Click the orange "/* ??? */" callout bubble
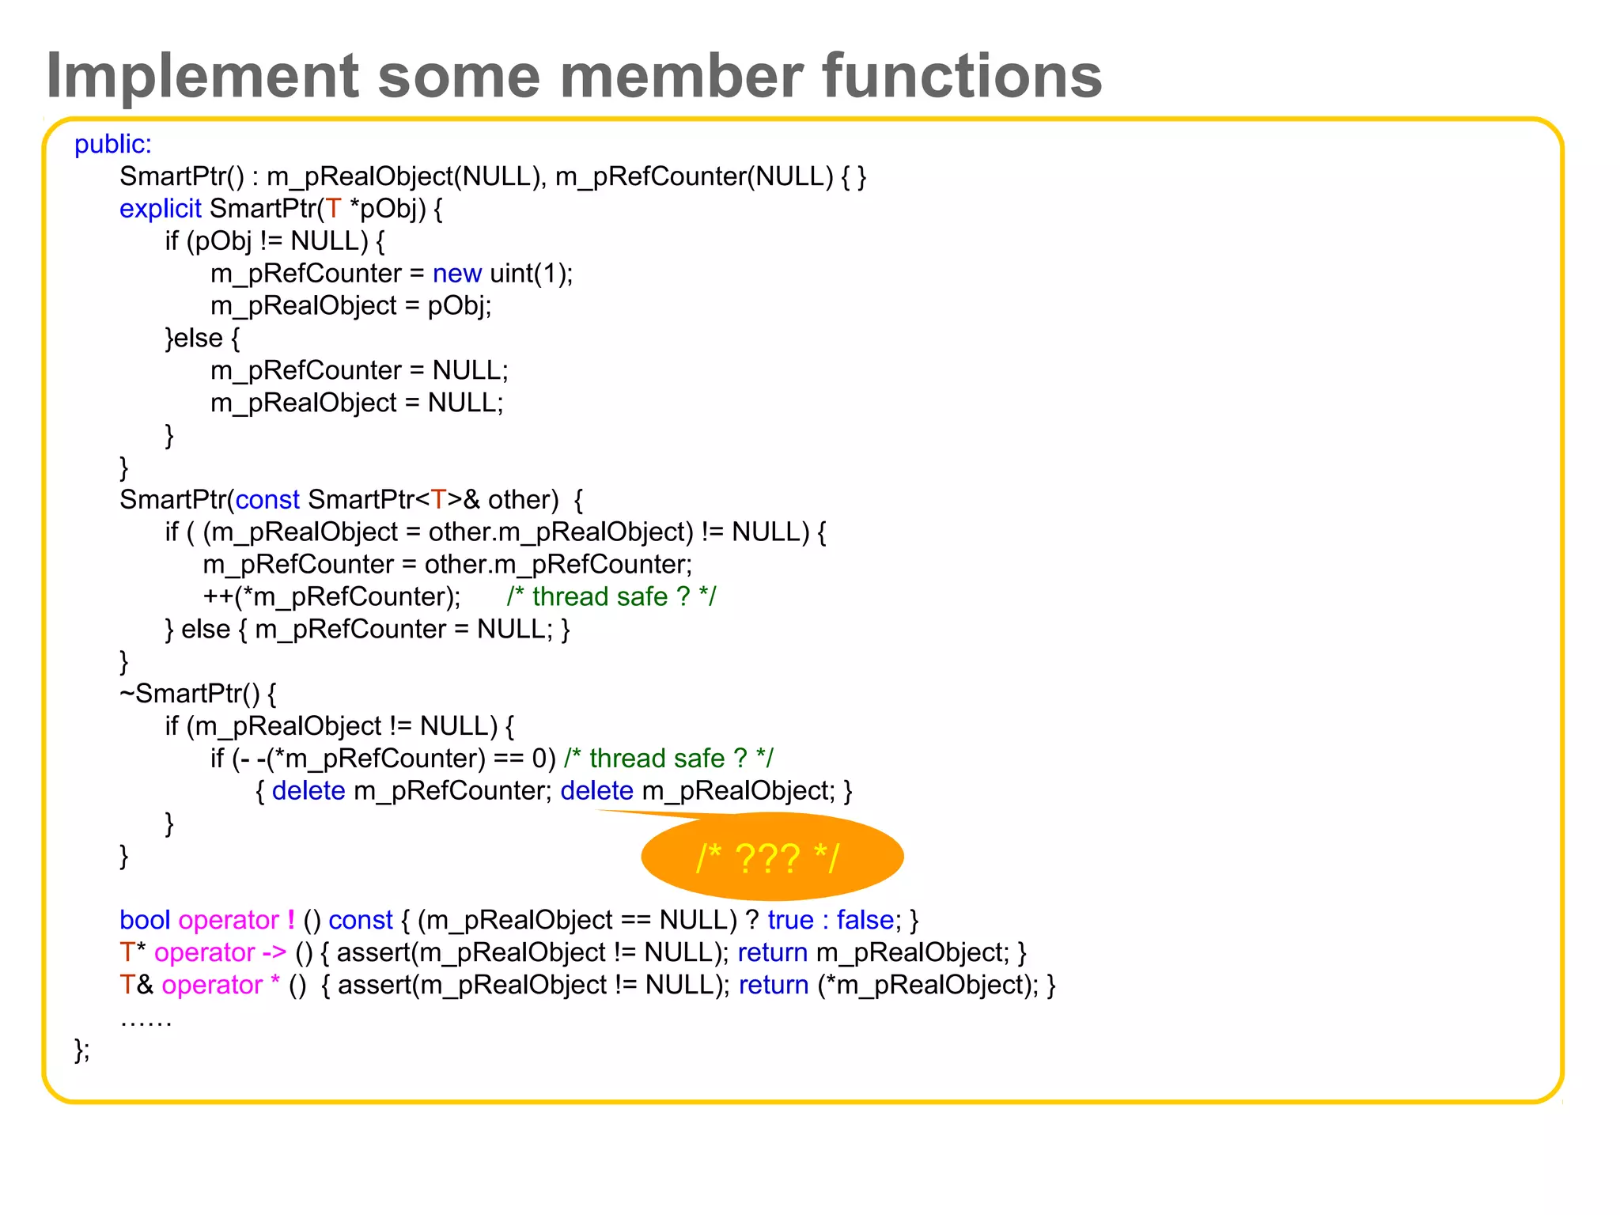This screenshot has height=1215, width=1620. click(771, 857)
